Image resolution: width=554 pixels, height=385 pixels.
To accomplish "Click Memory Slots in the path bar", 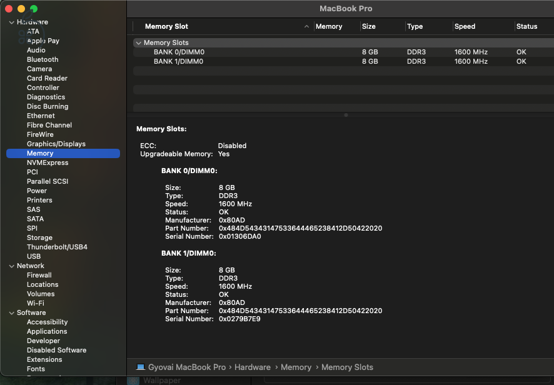I will coord(347,367).
